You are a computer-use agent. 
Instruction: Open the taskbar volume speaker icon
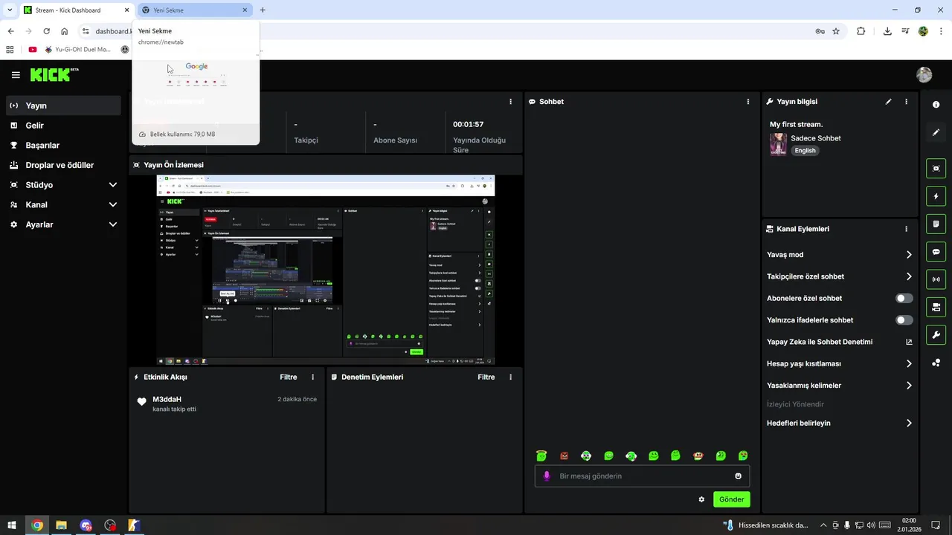(871, 525)
